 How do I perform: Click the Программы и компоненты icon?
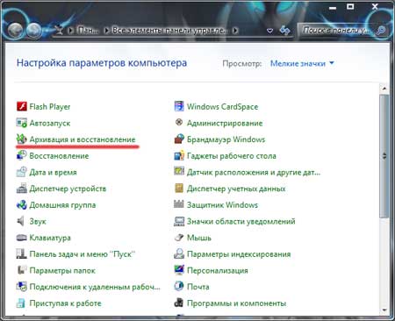179,303
